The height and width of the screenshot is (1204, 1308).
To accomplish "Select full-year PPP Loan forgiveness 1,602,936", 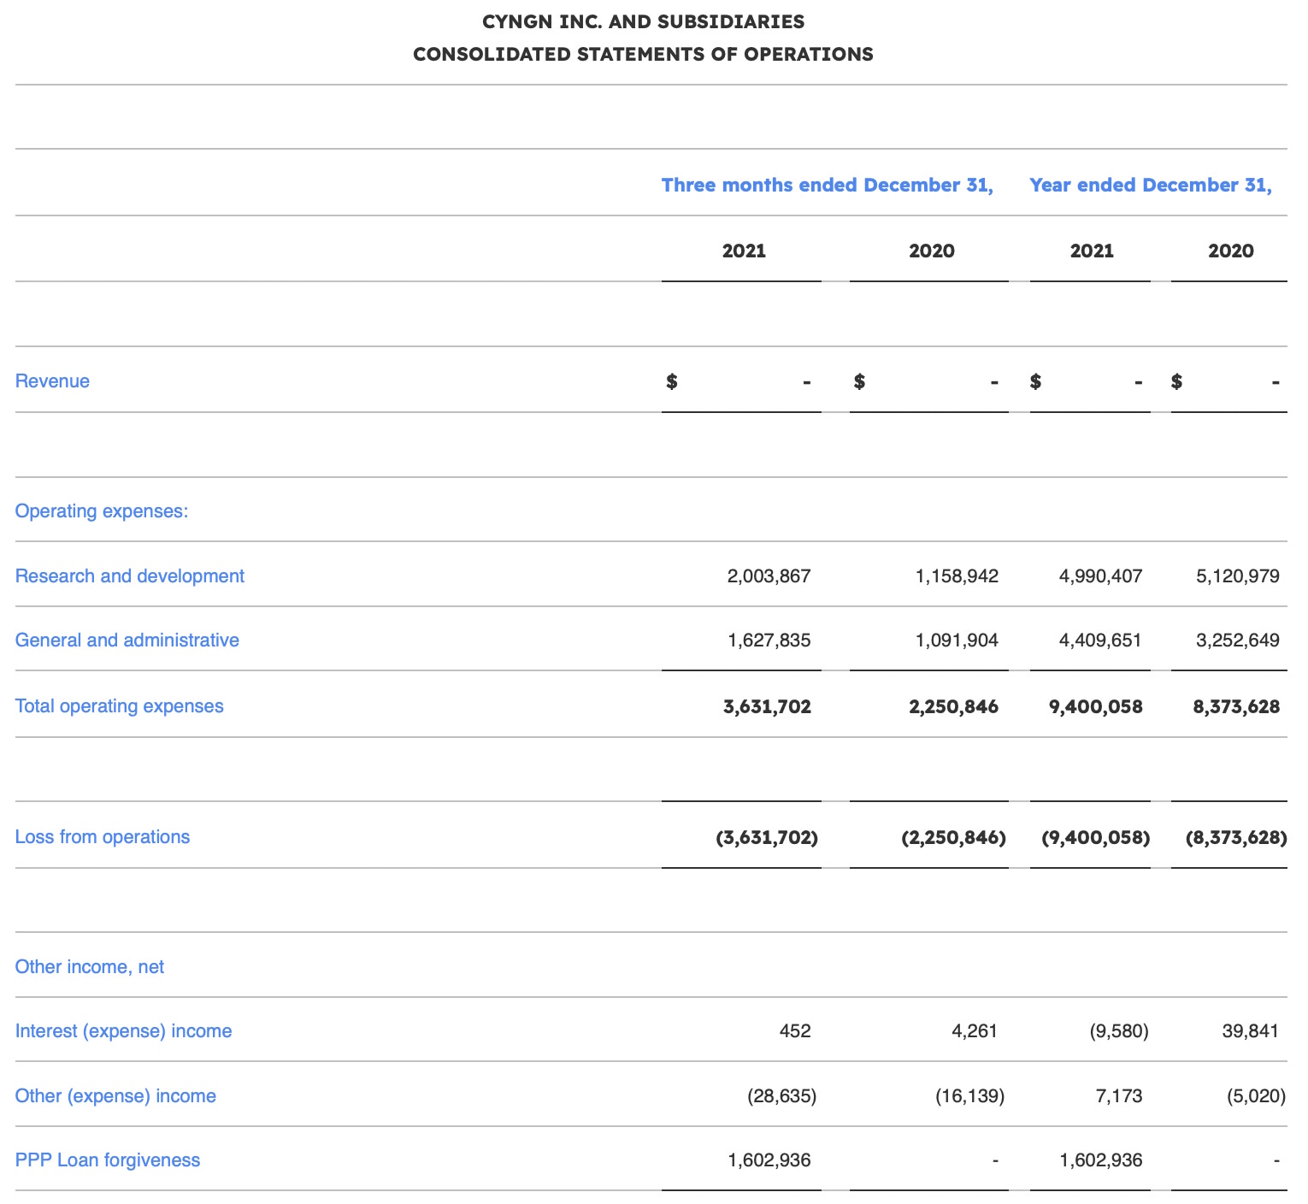I will coord(1100,1160).
